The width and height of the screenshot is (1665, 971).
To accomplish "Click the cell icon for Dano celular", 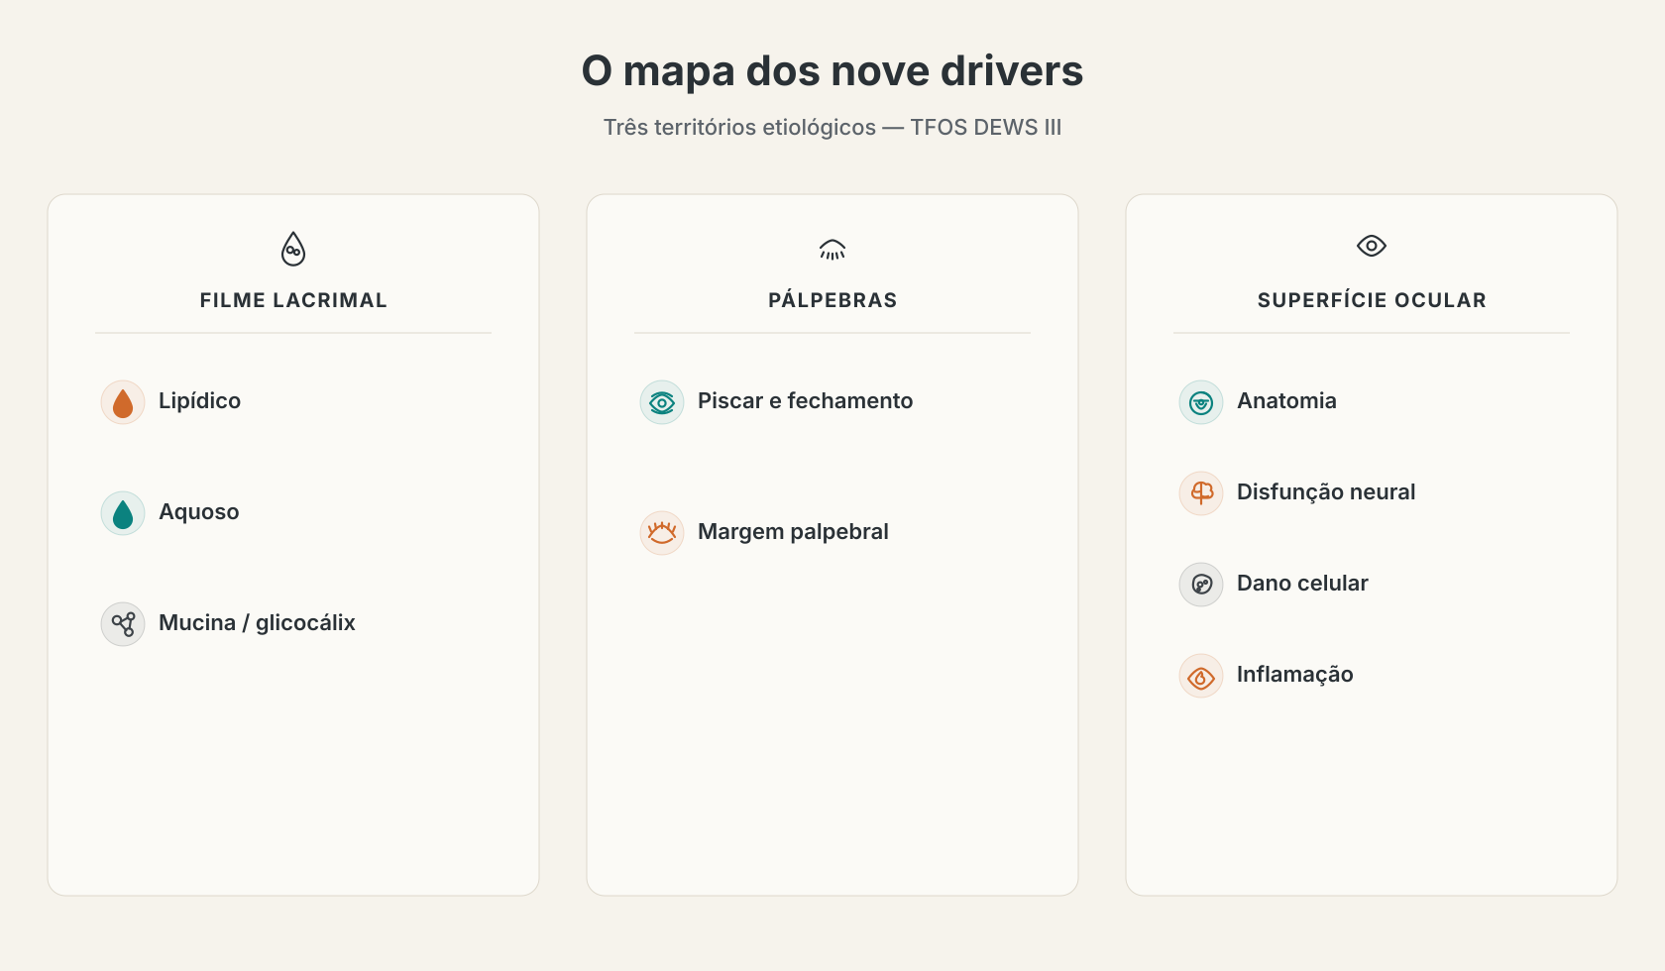I will click(1201, 585).
